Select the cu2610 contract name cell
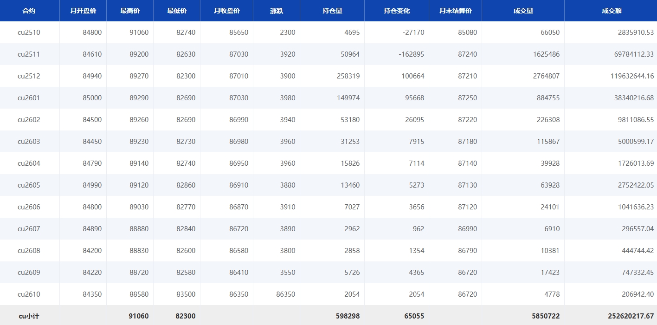This screenshot has height=325, width=657. coord(29,294)
